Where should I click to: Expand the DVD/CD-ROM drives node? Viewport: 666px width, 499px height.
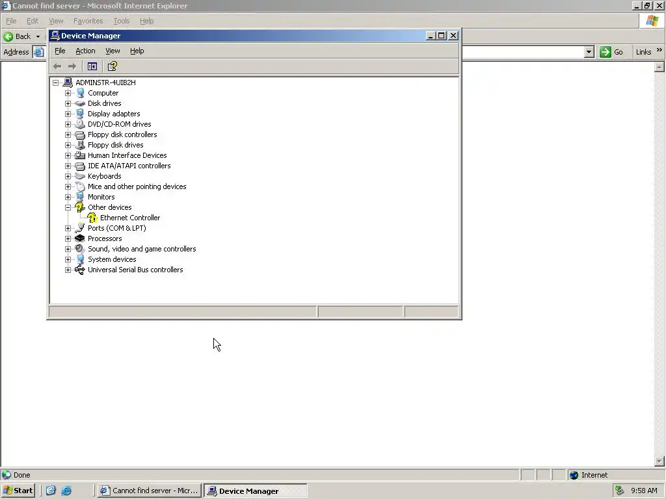coord(68,124)
